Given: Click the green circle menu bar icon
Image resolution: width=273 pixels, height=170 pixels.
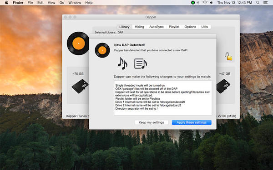Looking at the screenshot, I should tap(193, 3).
